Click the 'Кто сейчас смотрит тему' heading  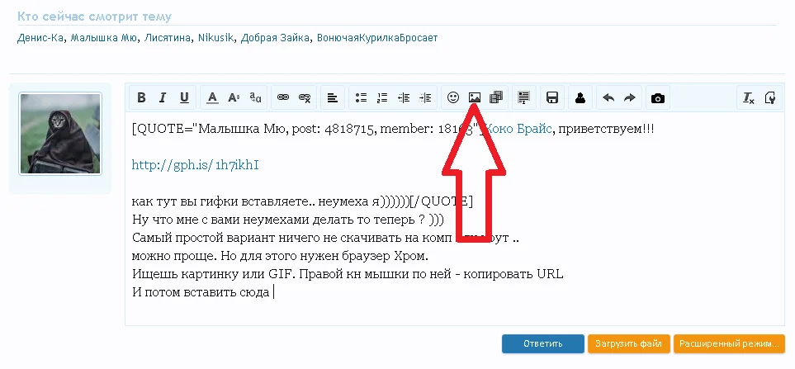(x=94, y=17)
